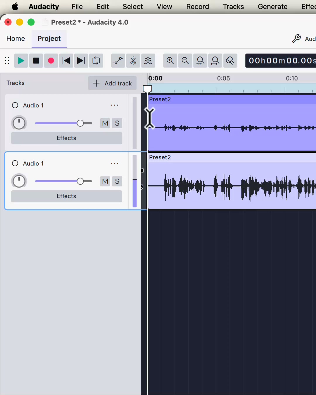Screen dimensions: 316x395
Task: Click the first track's pan knob
Action: 19,123
